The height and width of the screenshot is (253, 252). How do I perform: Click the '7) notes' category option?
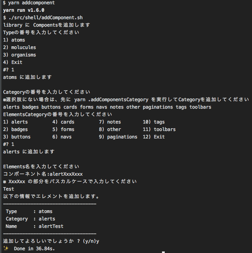click(110, 122)
